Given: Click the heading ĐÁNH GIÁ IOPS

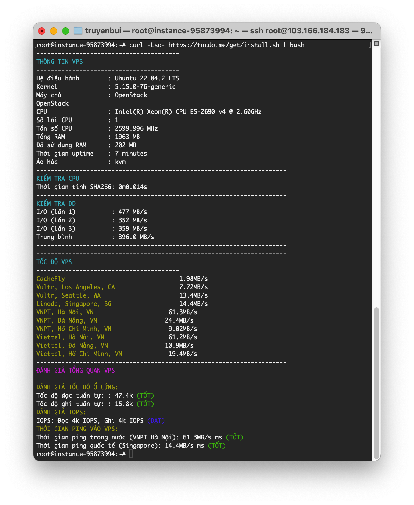Looking at the screenshot, I should tap(61, 412).
